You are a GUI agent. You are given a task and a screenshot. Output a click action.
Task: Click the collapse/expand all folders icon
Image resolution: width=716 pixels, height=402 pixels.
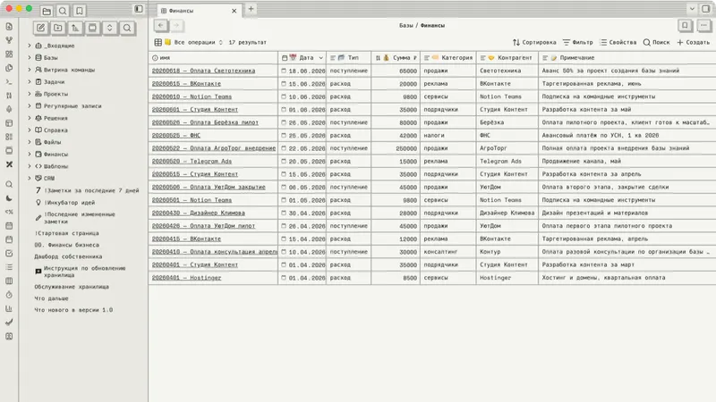[109, 28]
